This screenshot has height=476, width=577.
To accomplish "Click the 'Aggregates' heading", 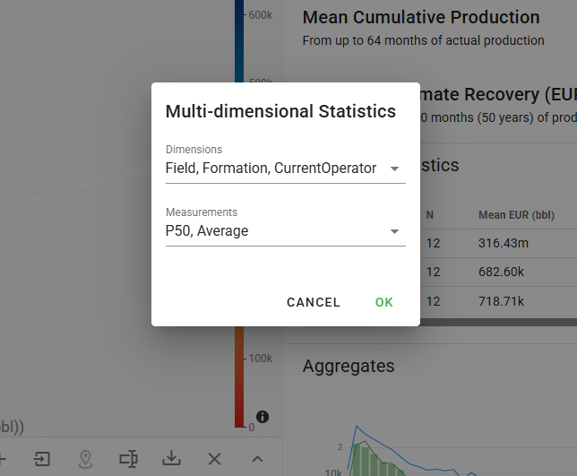I will pos(349,367).
